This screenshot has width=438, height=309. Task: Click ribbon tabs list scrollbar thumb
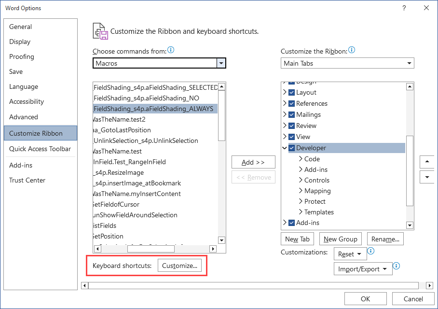tap(410, 170)
